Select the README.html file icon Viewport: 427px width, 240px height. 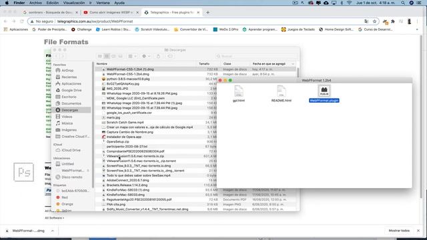click(x=282, y=91)
